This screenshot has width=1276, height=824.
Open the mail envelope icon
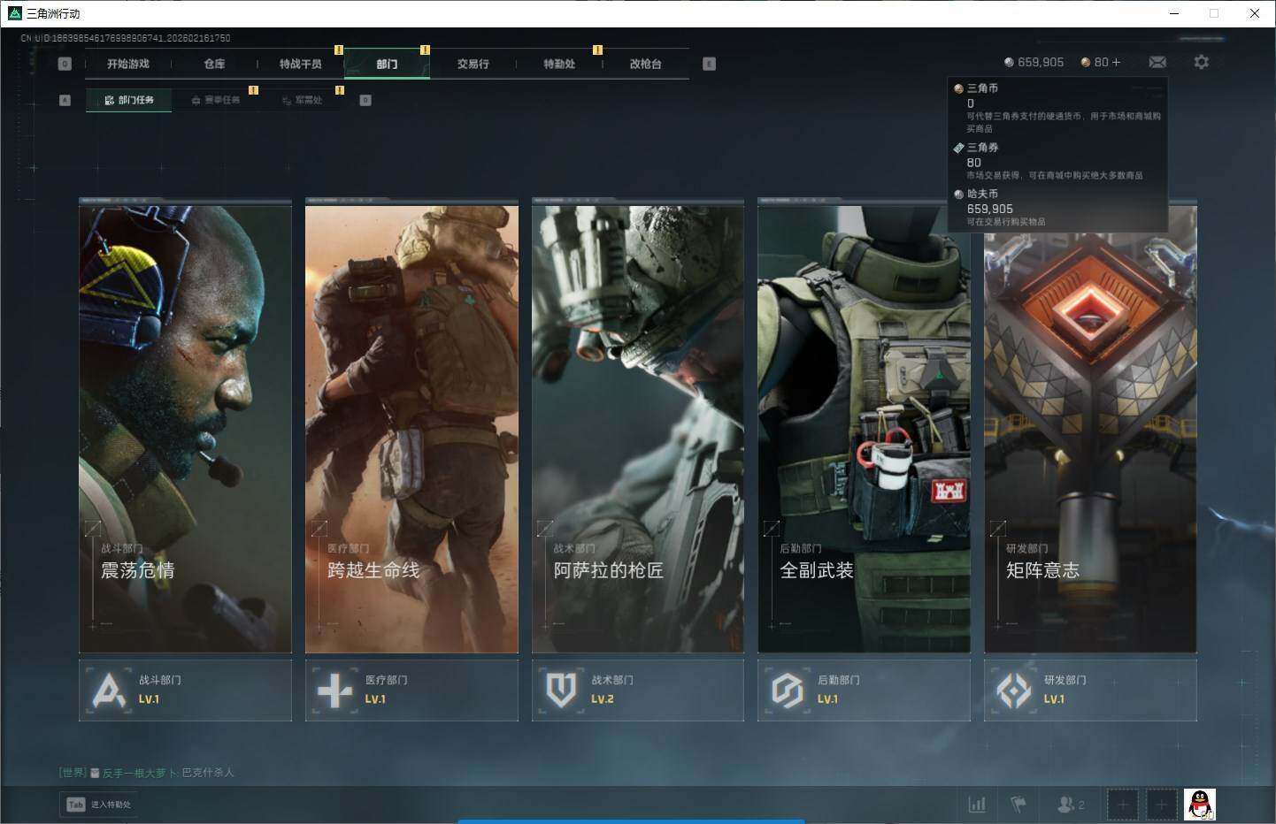pos(1157,62)
